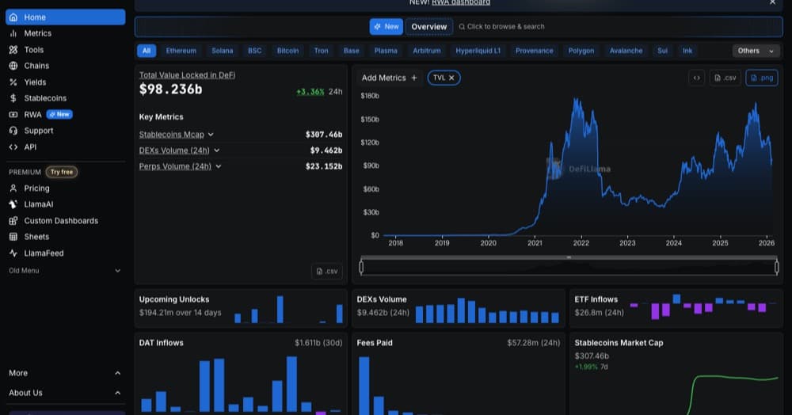Open the DEXs Volume card
This screenshot has width=792, height=415.
click(x=458, y=308)
